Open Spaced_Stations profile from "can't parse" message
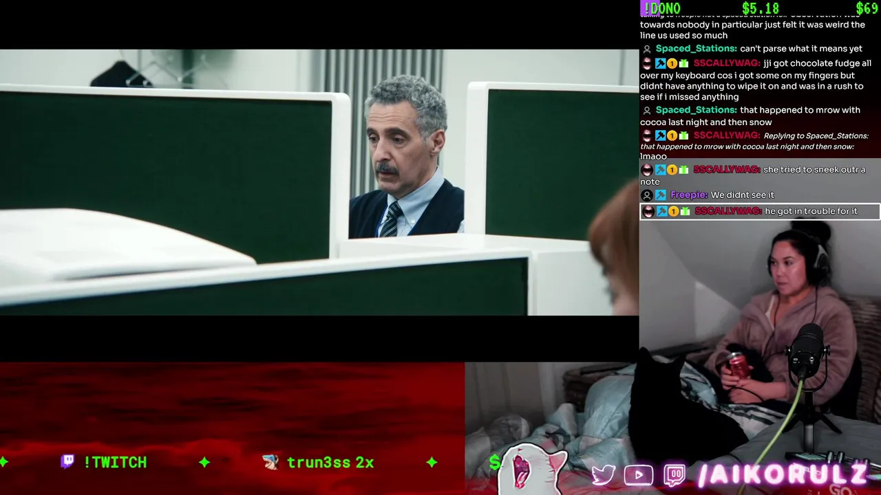 (x=696, y=49)
